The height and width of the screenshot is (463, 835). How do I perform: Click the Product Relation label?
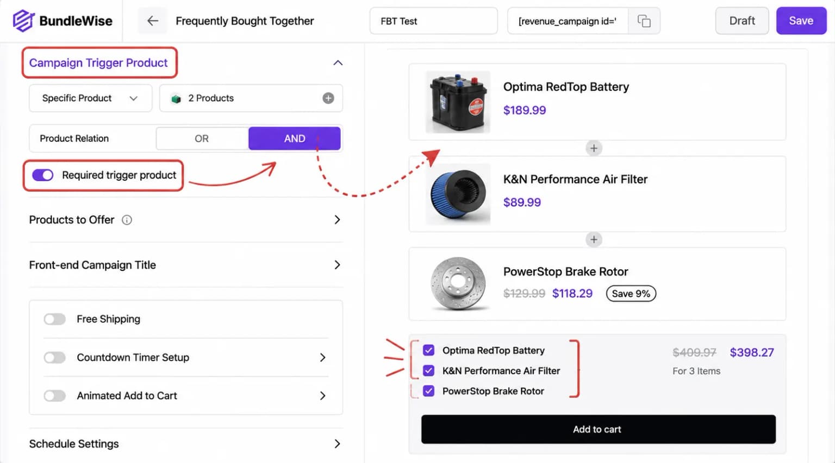74,138
